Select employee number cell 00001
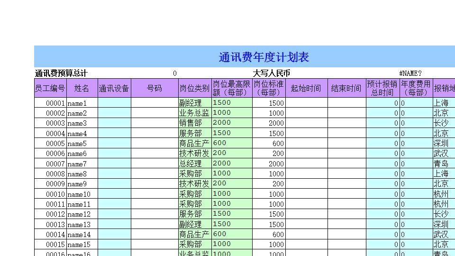This screenshot has width=455, height=256. click(51, 103)
